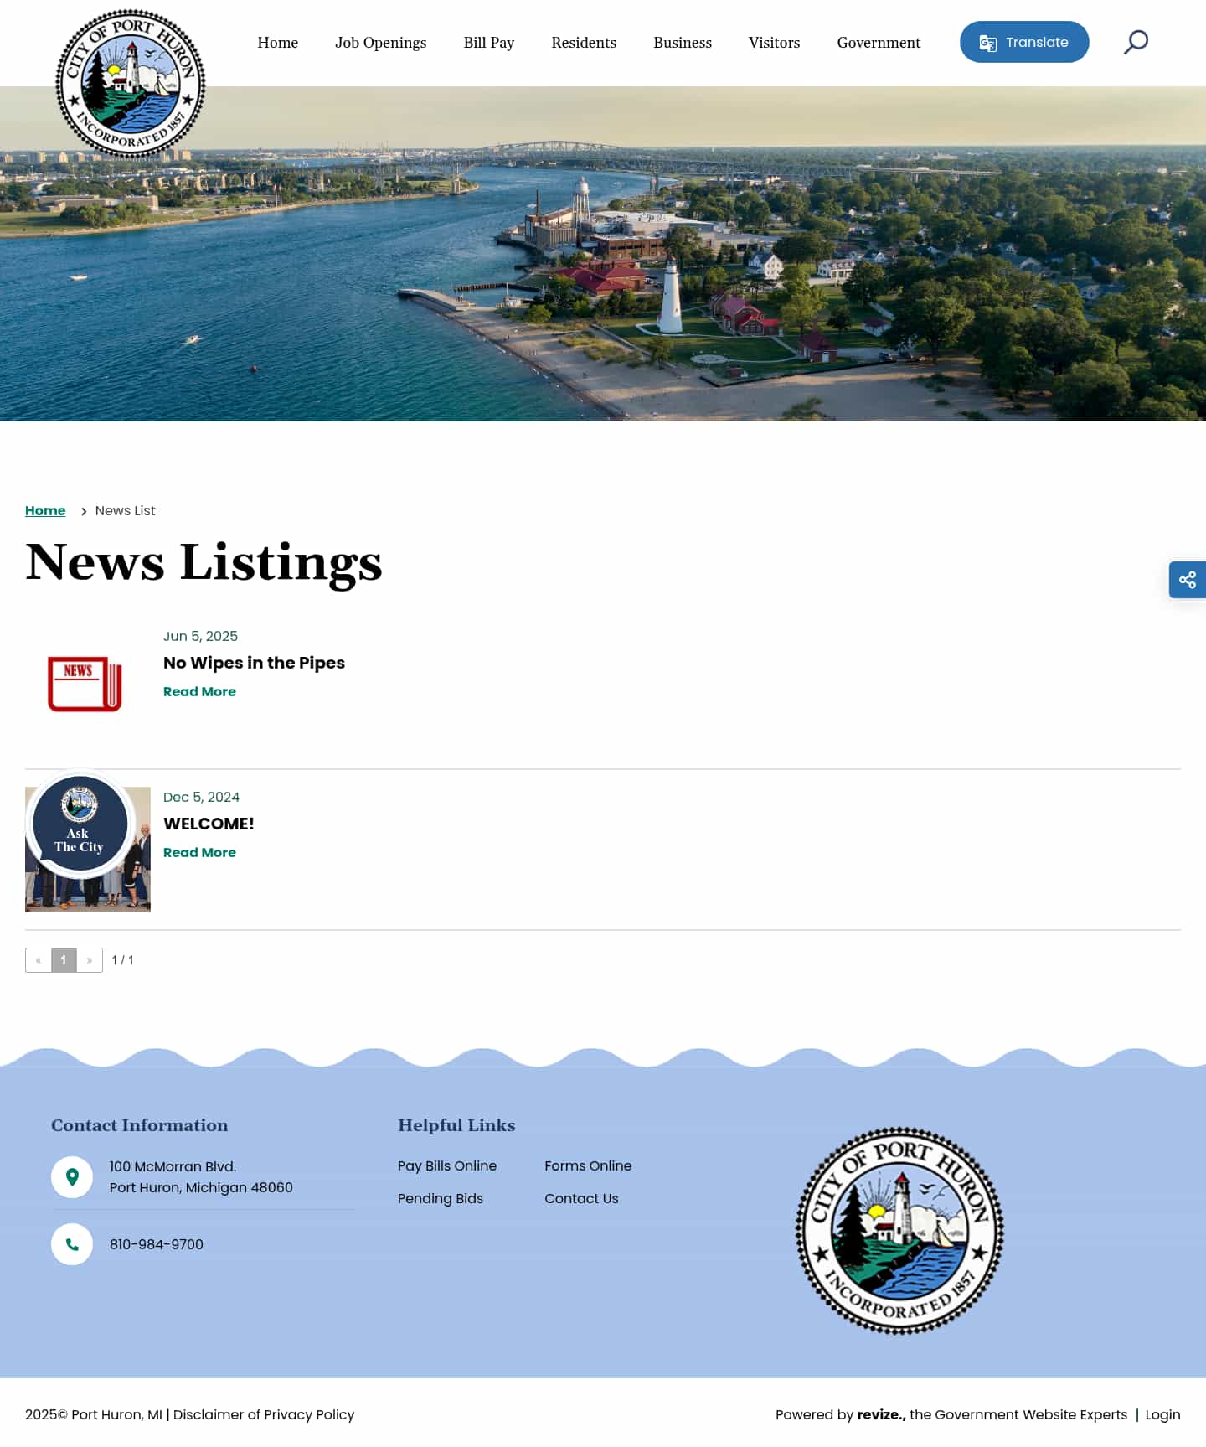Open the Business menu
1206x1447 pixels.
point(683,43)
